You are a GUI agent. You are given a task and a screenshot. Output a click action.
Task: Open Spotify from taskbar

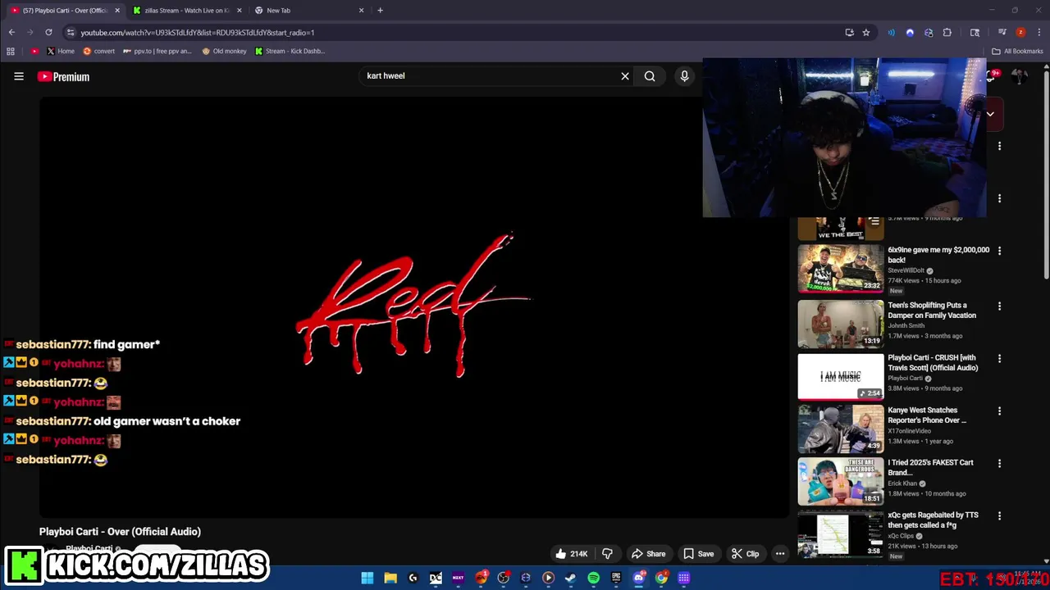[593, 578]
